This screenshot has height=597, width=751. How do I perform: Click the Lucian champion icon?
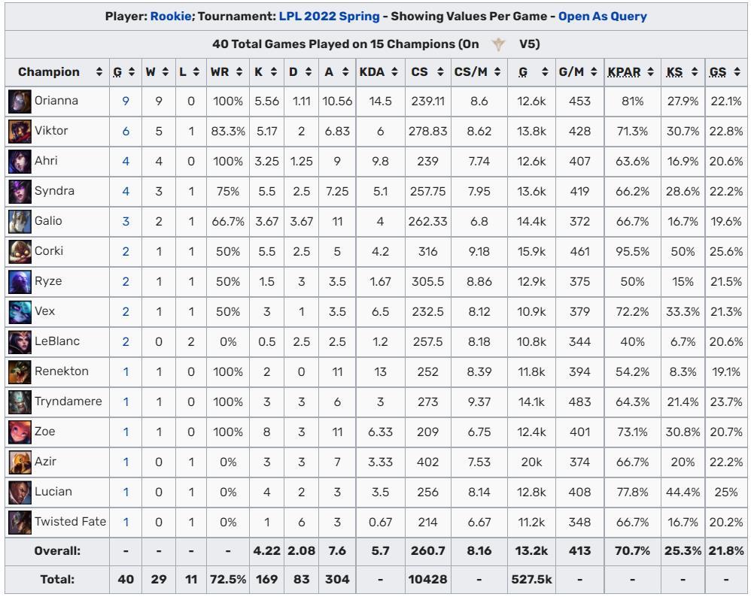(x=20, y=492)
